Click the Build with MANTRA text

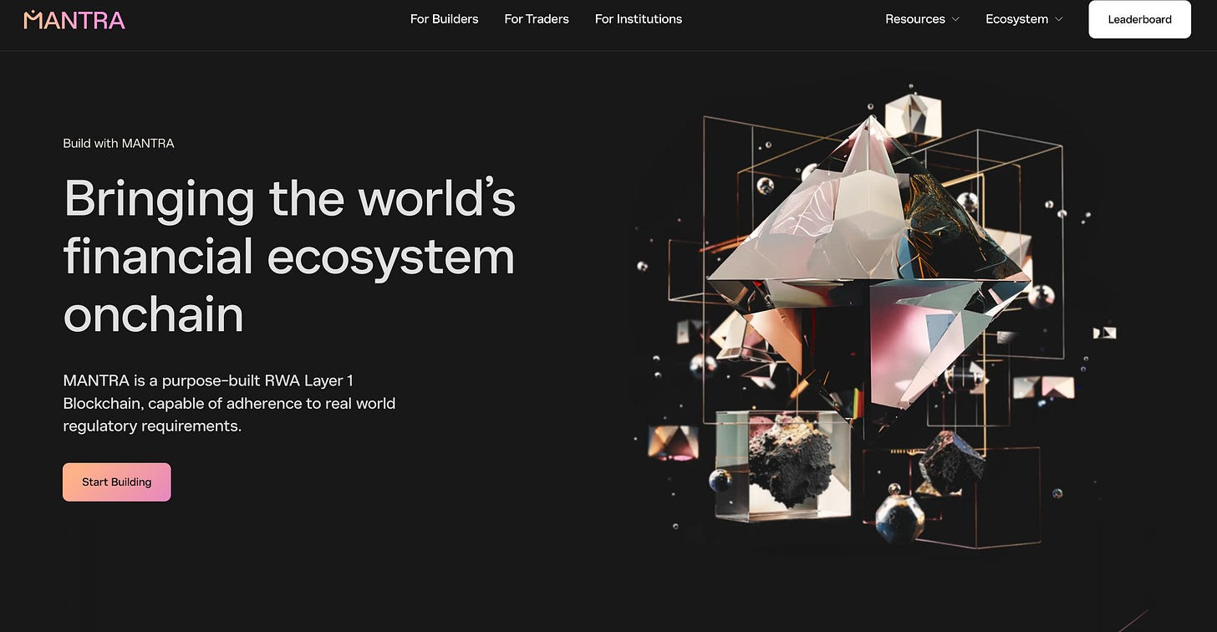point(119,143)
